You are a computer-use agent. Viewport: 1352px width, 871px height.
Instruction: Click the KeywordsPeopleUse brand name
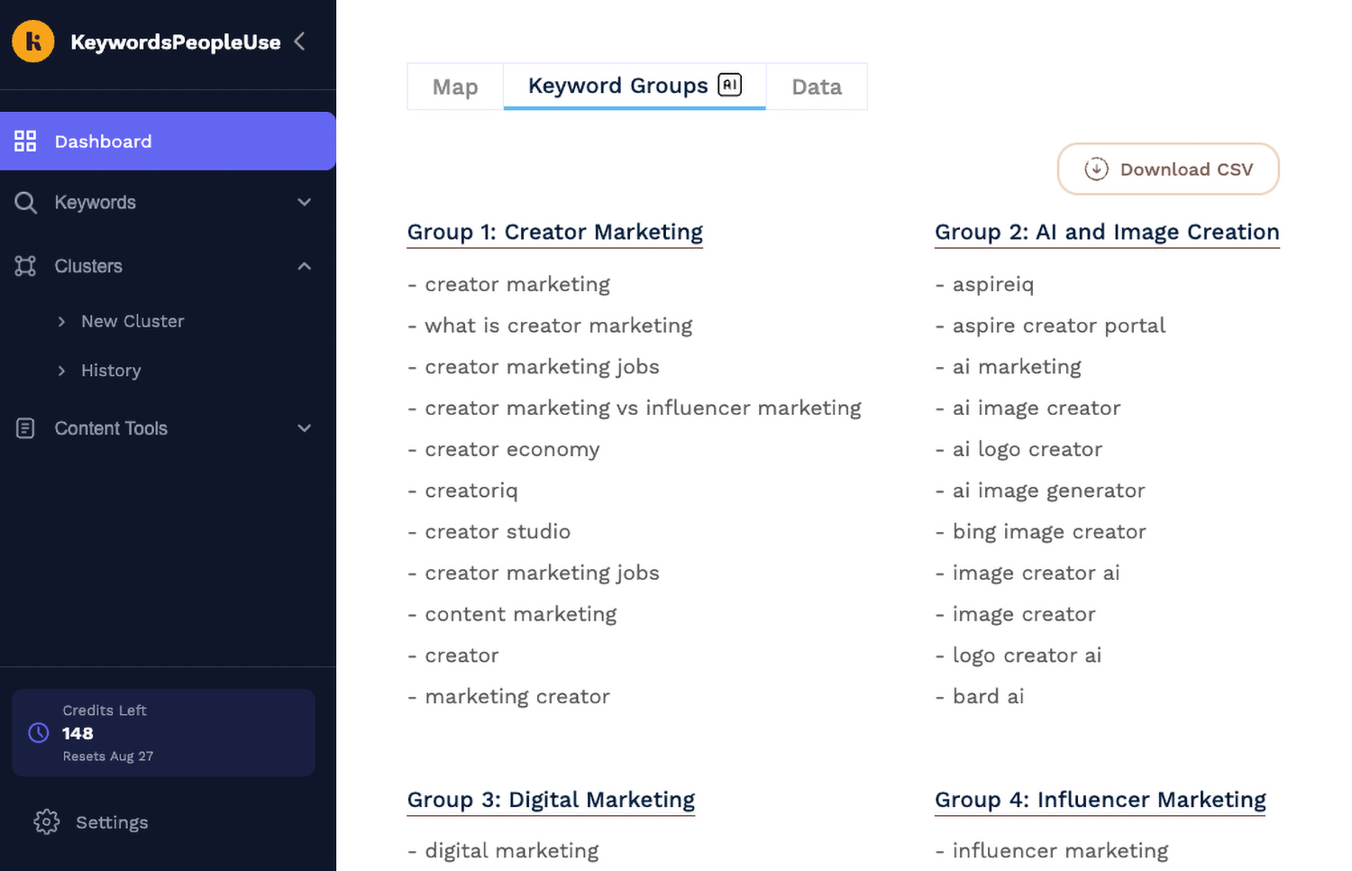tap(176, 42)
